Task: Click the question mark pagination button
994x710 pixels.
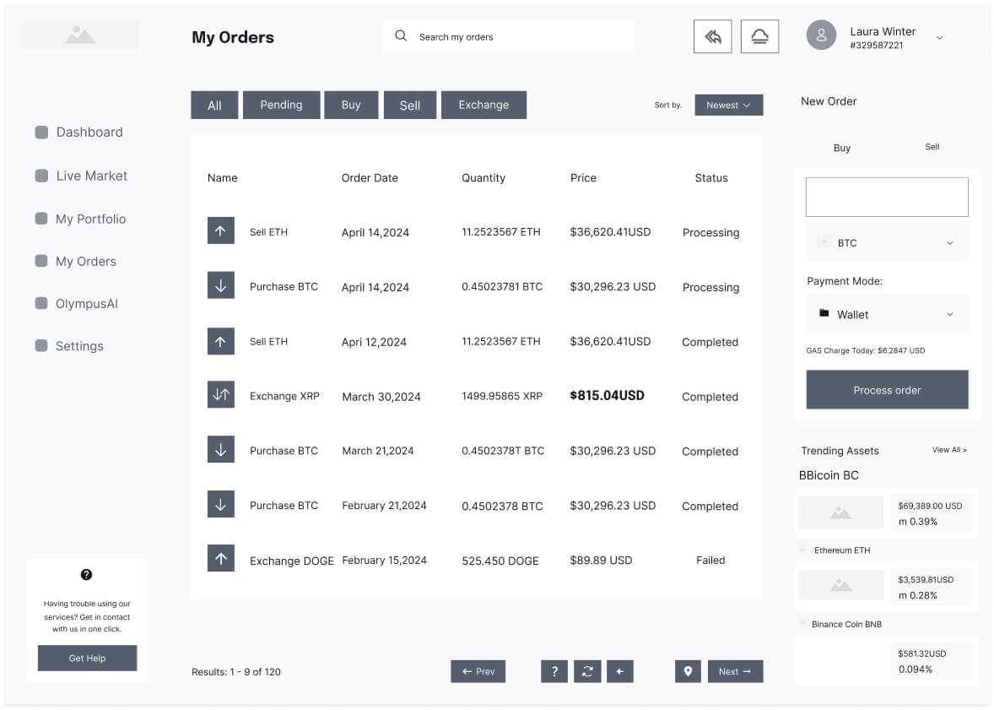Action: pos(554,671)
